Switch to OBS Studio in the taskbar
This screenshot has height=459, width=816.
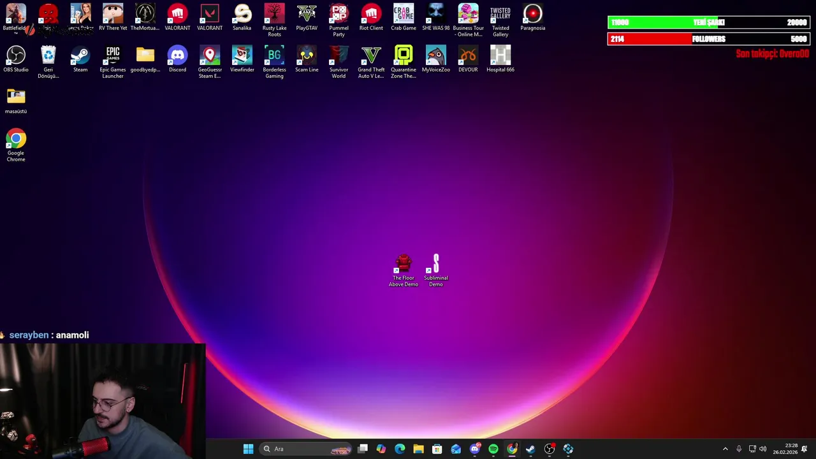[x=550, y=449]
